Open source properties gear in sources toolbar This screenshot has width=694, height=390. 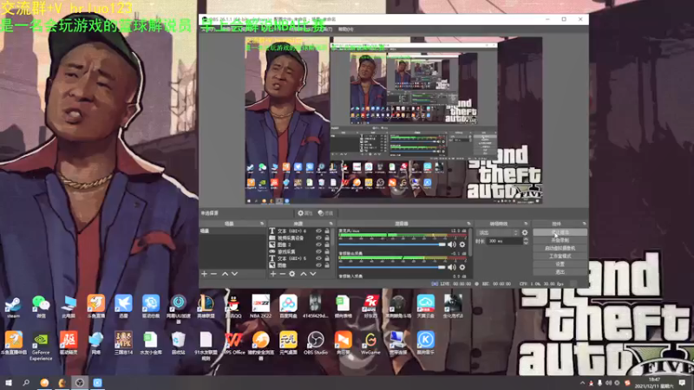pos(292,274)
